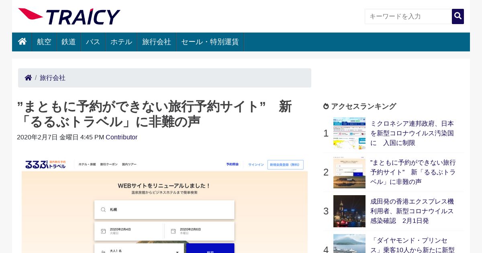The height and width of the screenshot is (253, 482).
Task: Click the search magnifier button
Action: pyautogui.click(x=458, y=16)
